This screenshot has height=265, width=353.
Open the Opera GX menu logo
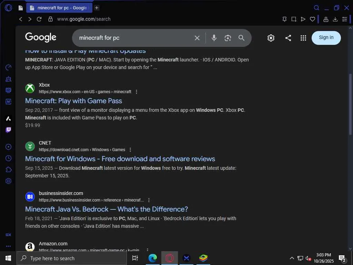click(8, 8)
